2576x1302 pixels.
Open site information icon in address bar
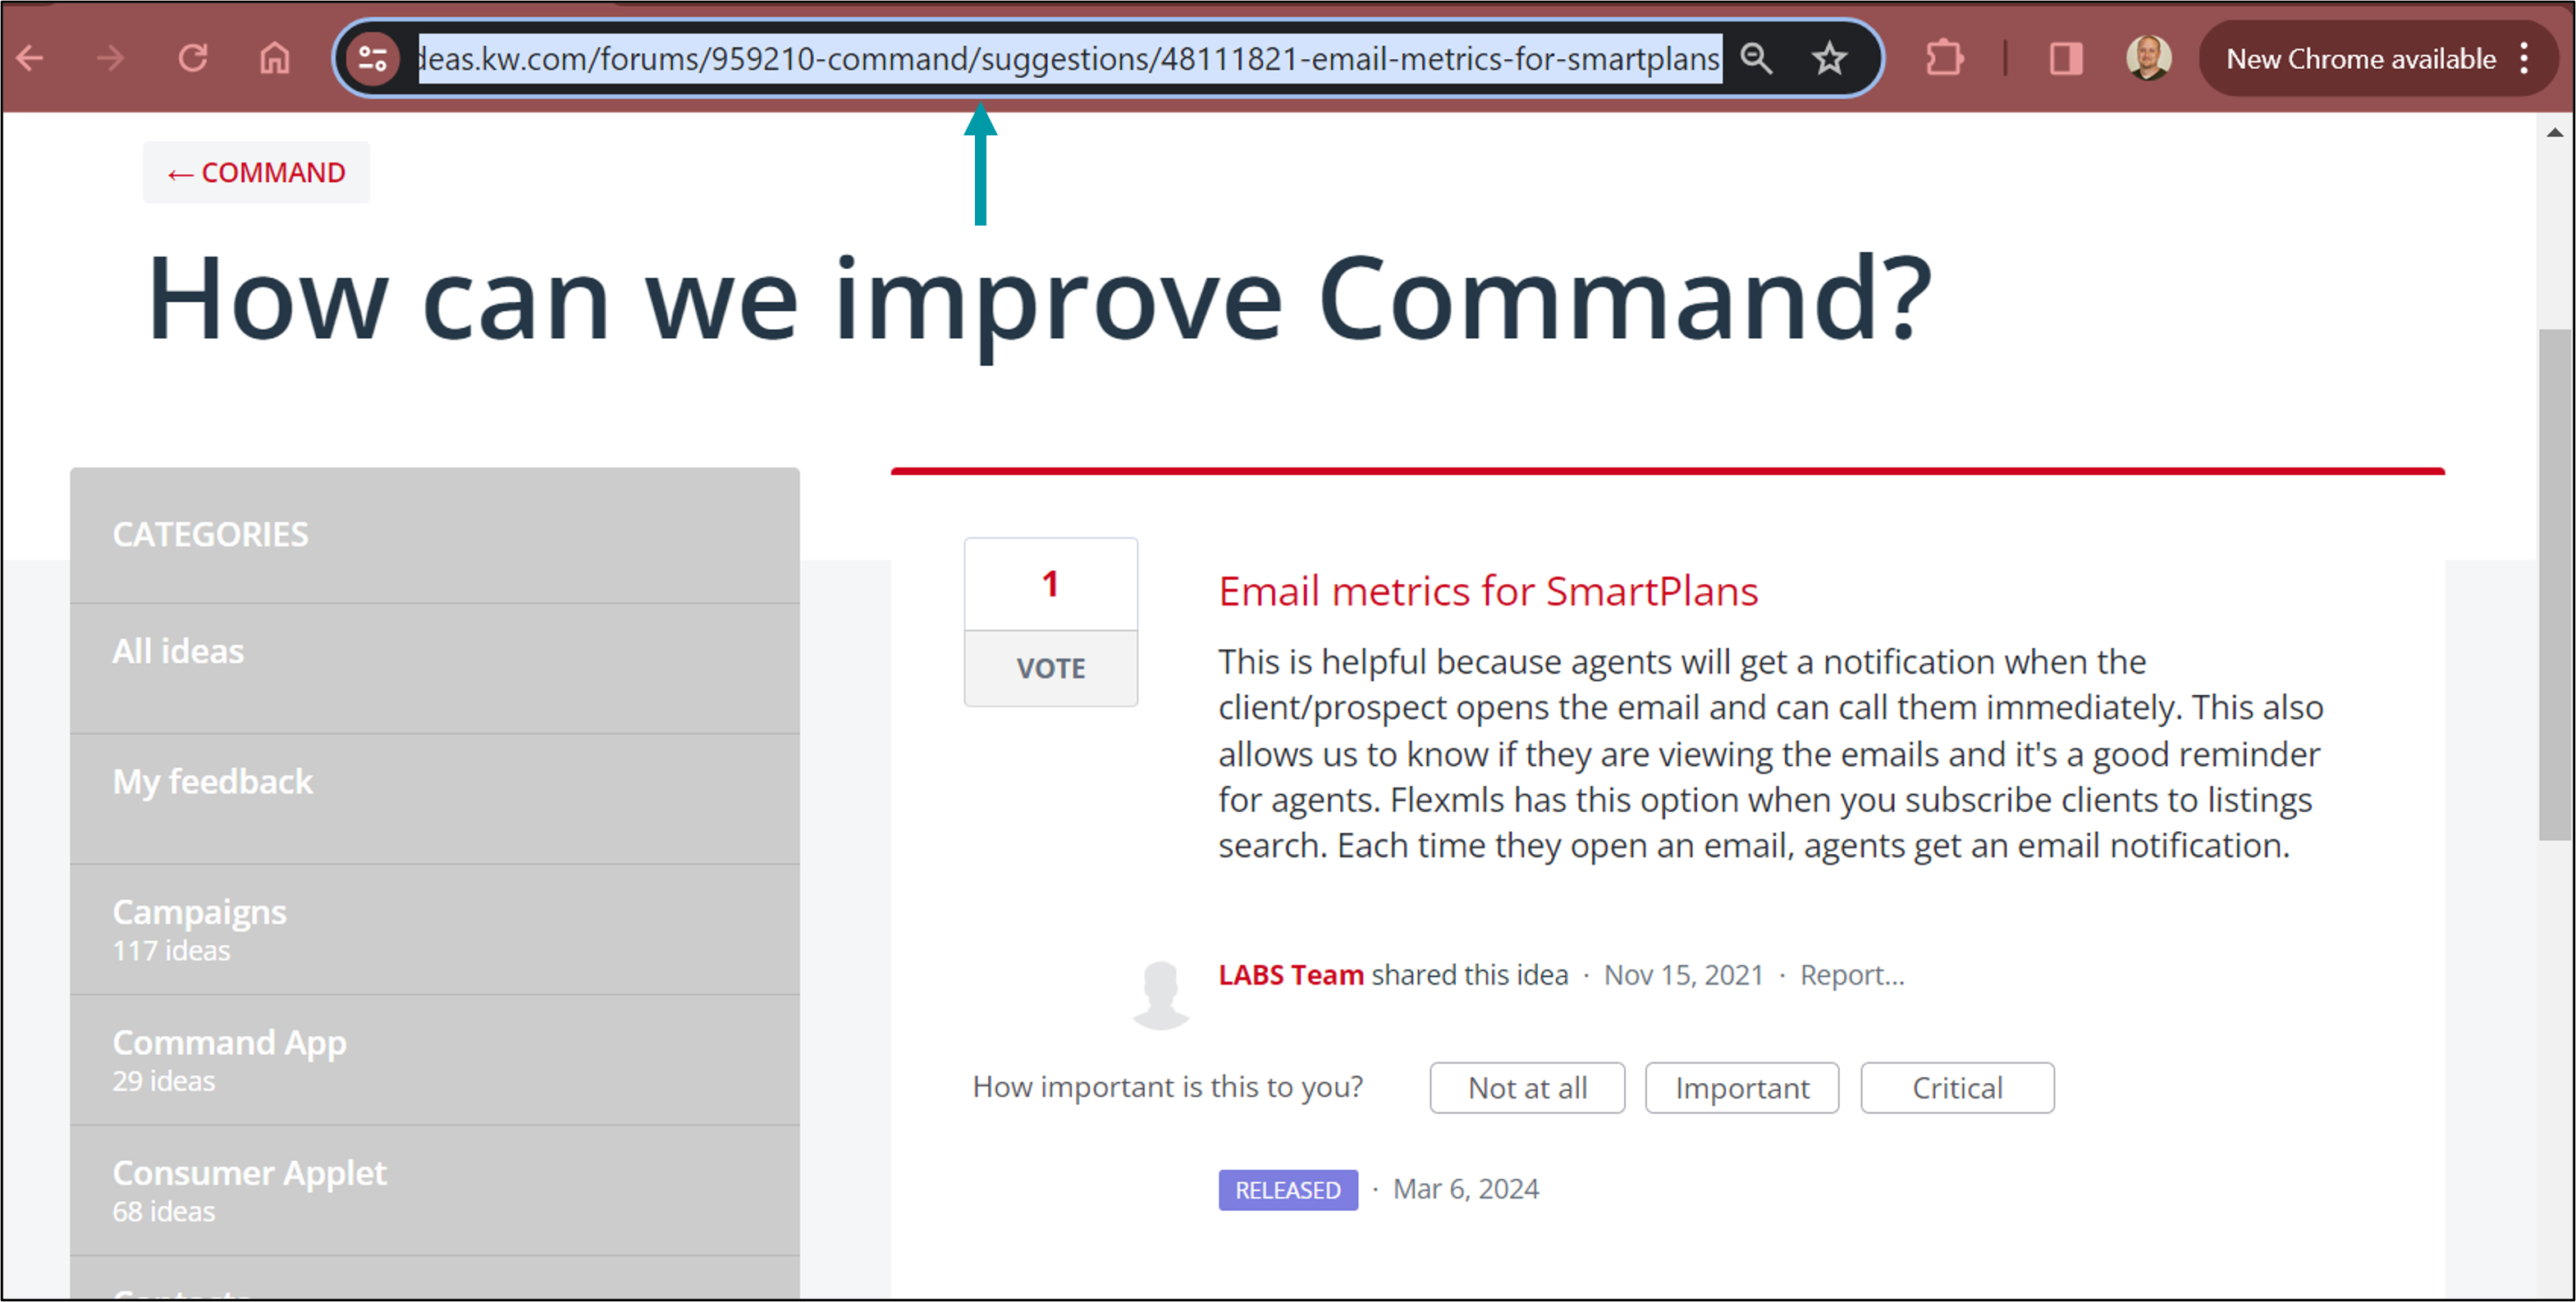(x=373, y=58)
